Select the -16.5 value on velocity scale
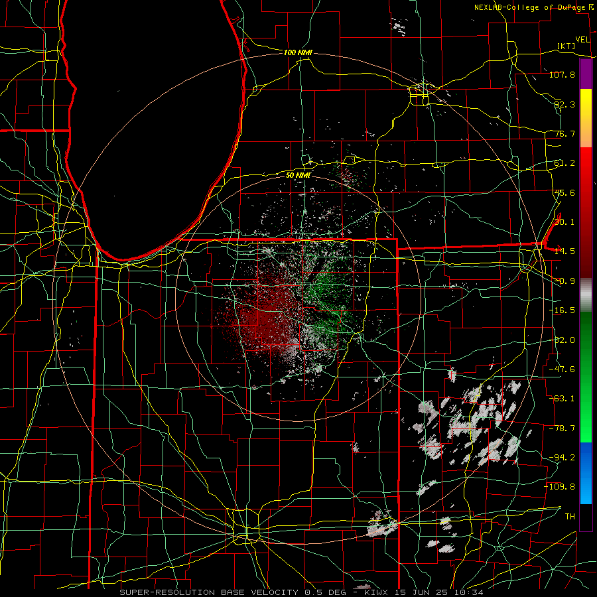597x597 pixels. [562, 310]
